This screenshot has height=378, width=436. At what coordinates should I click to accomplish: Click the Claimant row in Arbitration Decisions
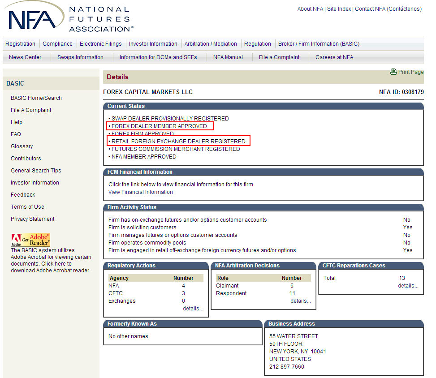(x=263, y=286)
